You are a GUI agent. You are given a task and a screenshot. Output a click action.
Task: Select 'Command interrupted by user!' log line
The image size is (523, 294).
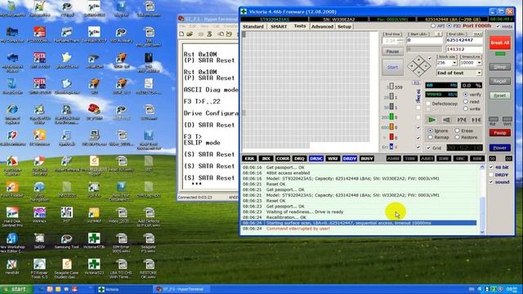tap(297, 229)
